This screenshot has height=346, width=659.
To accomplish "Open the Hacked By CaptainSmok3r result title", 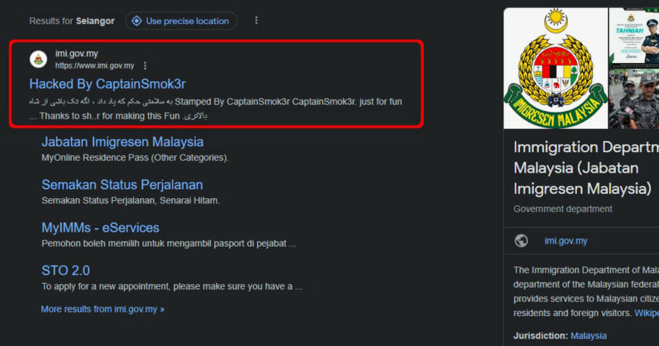I will tap(107, 84).
